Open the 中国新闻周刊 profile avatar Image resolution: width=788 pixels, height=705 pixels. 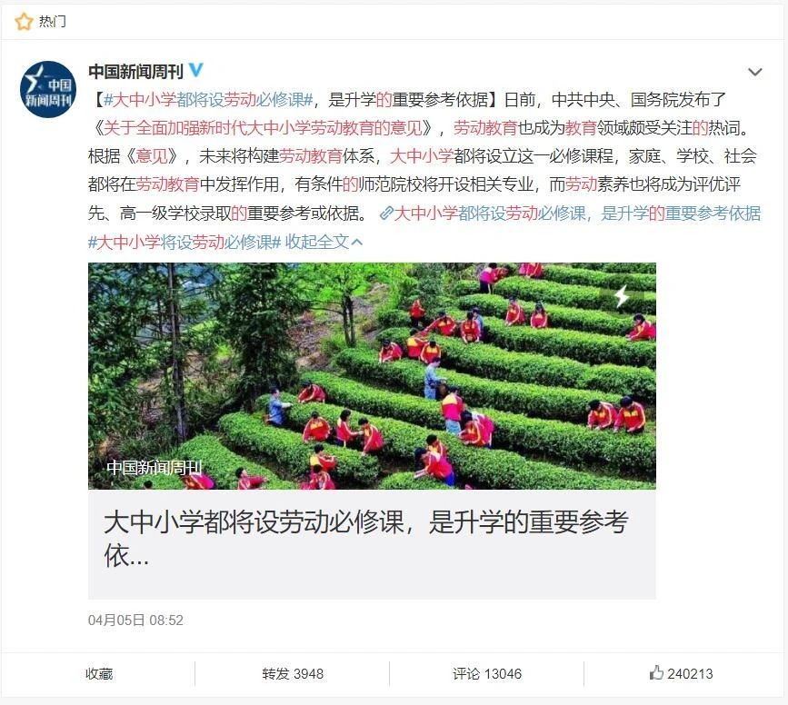coord(48,89)
